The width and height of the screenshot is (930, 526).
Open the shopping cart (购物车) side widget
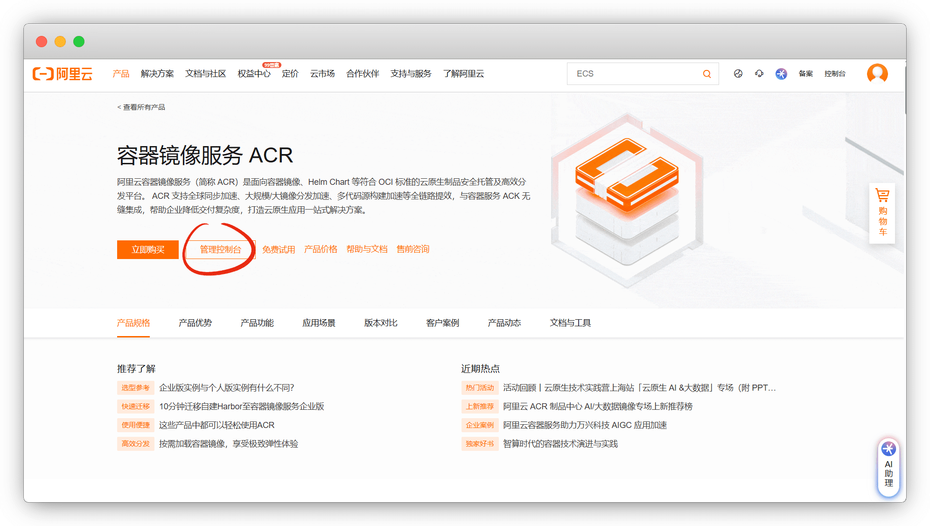click(882, 214)
